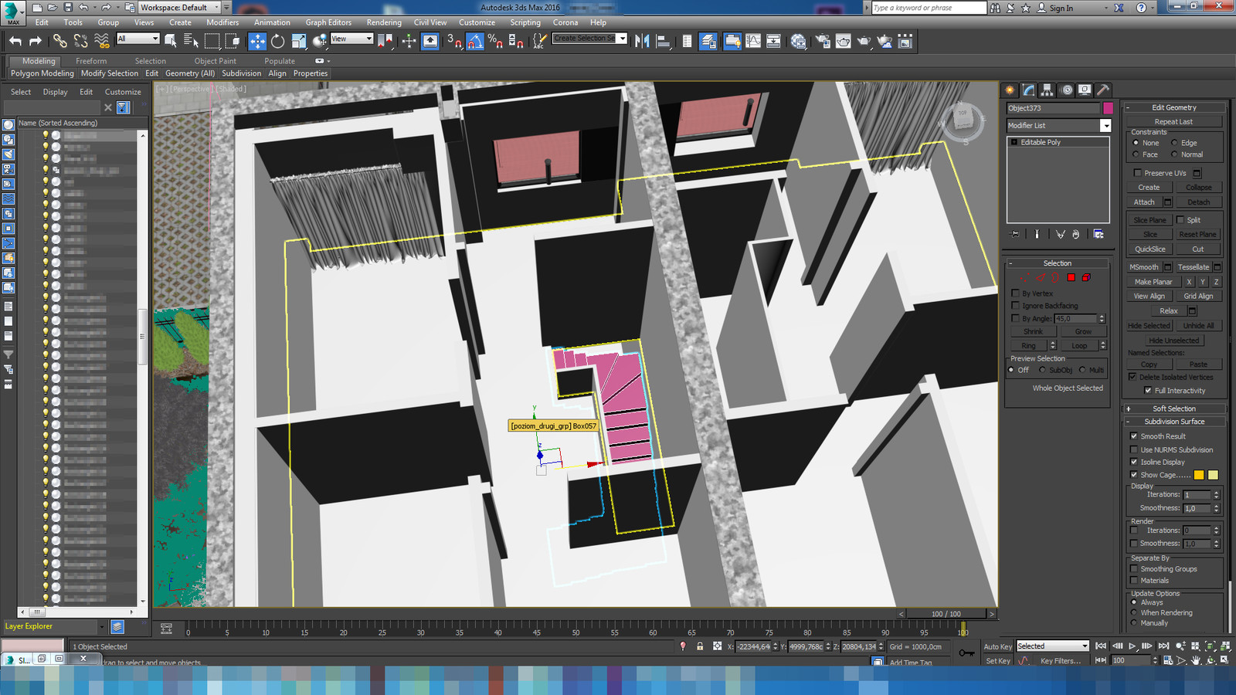The height and width of the screenshot is (695, 1236).
Task: Toggle the Layer Explorer toolbar icon
Action: (708, 41)
